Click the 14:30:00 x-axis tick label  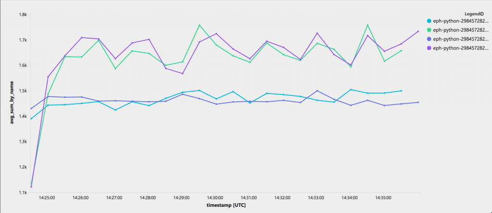click(x=215, y=197)
